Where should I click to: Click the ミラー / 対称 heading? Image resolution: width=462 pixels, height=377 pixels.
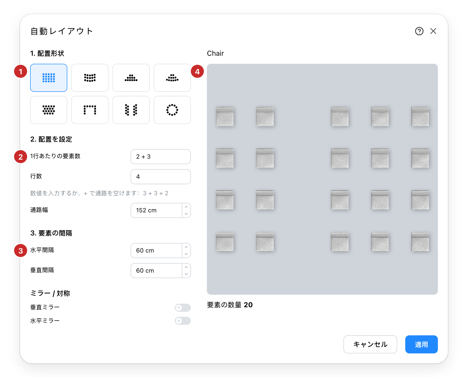50,293
